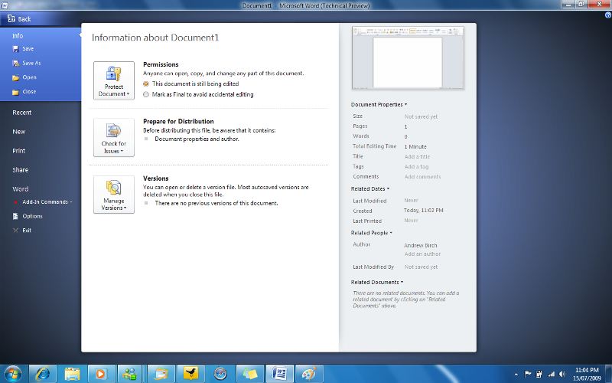Select the Info tab
612x383 pixels.
click(18, 35)
